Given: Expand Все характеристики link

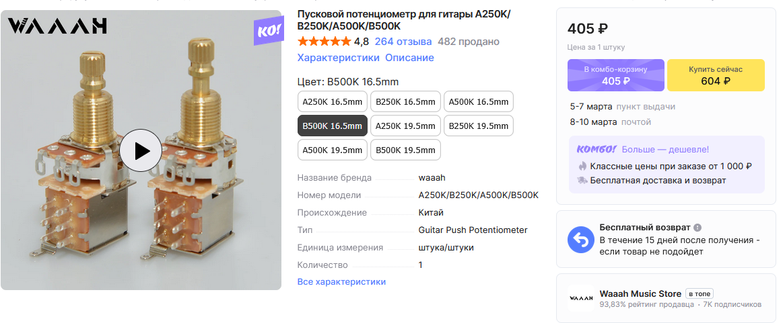Looking at the screenshot, I should pyautogui.click(x=341, y=281).
